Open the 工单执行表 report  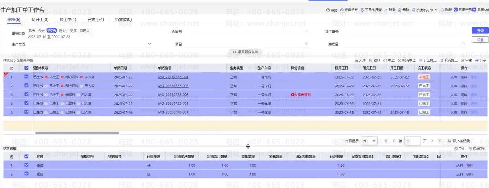[371, 10]
